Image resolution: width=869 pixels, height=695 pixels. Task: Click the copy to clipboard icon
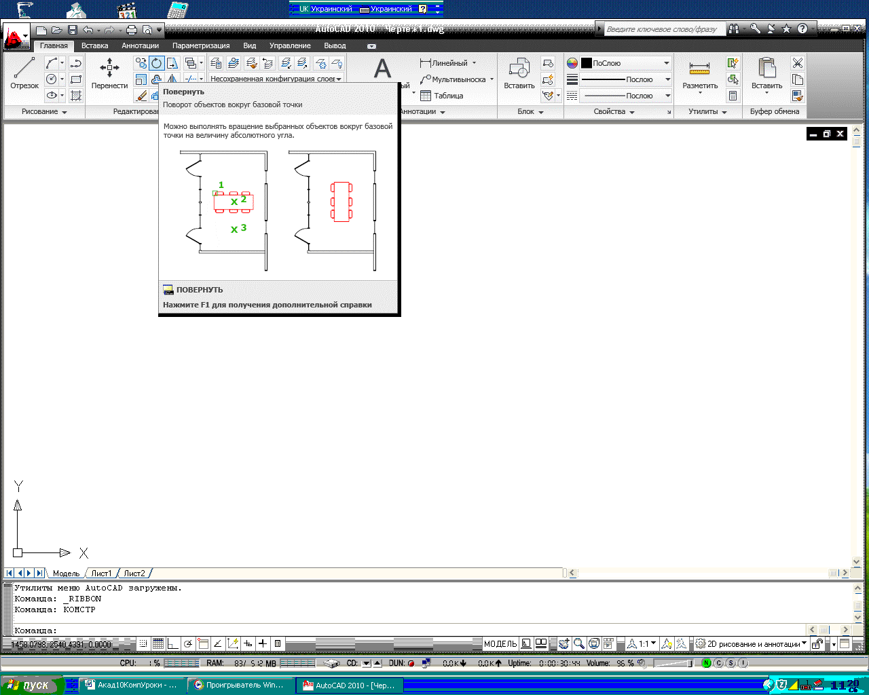click(798, 79)
